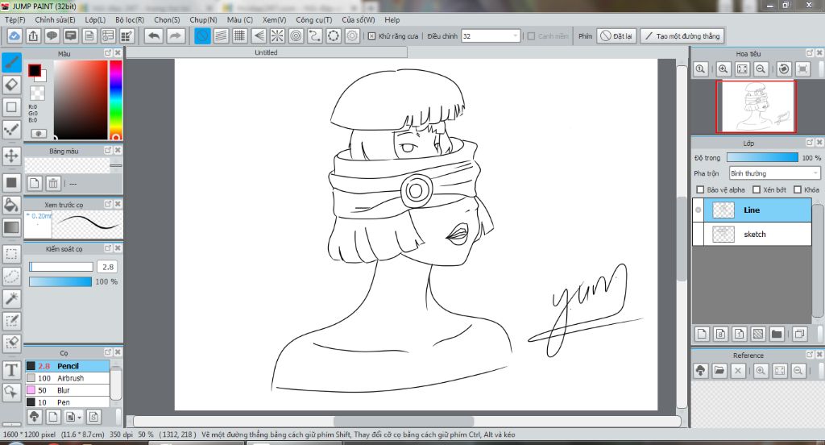Click Tạo một đường thẳng button

click(x=682, y=35)
